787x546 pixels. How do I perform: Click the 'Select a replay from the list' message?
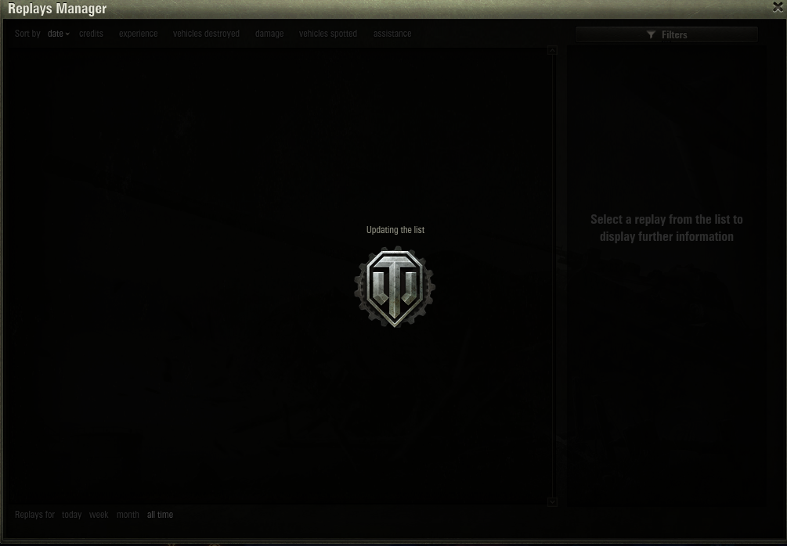click(x=666, y=228)
